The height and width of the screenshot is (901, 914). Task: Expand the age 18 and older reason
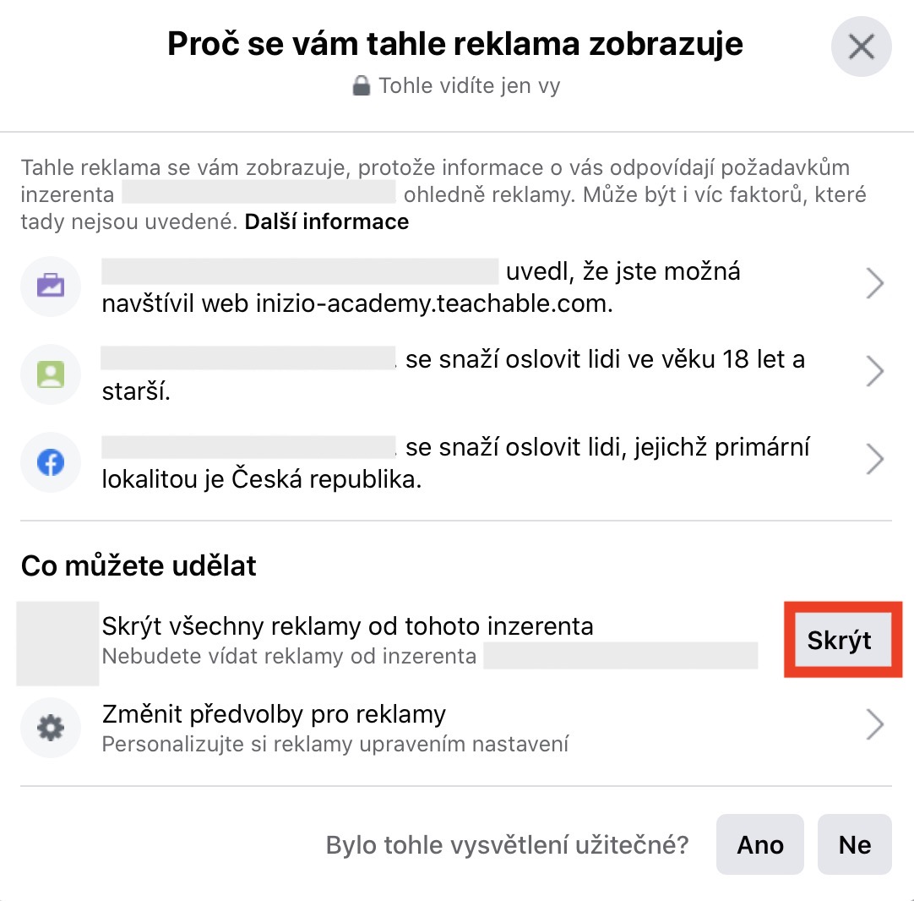coord(875,372)
